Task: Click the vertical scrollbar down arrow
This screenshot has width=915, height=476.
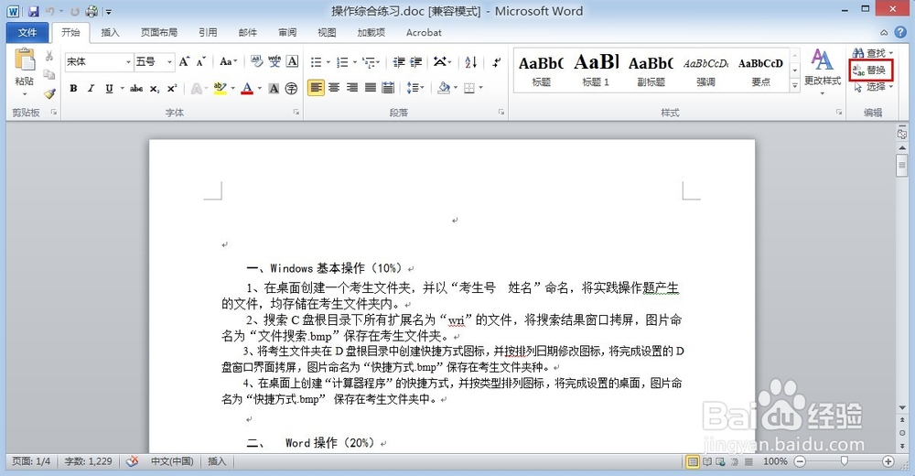Action: click(x=903, y=407)
